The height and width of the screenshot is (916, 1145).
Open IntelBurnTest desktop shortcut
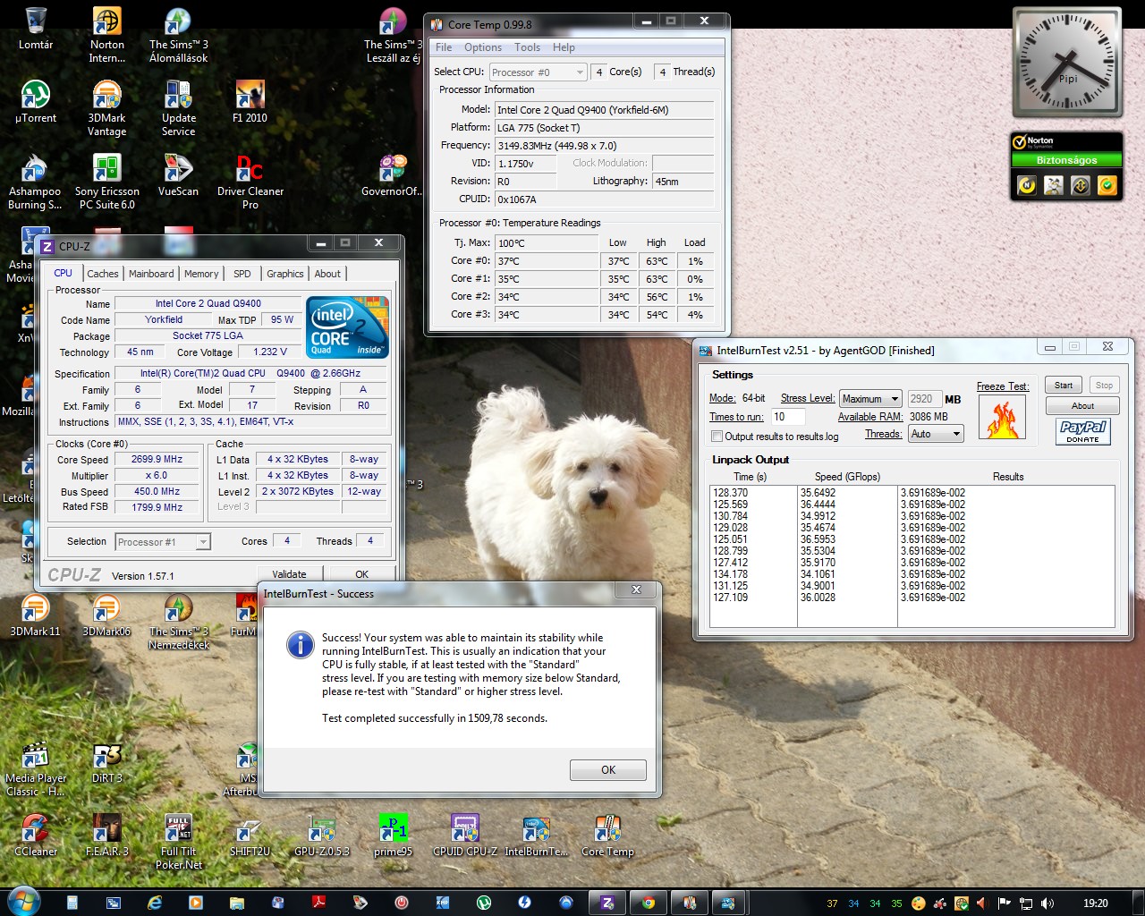click(x=537, y=835)
